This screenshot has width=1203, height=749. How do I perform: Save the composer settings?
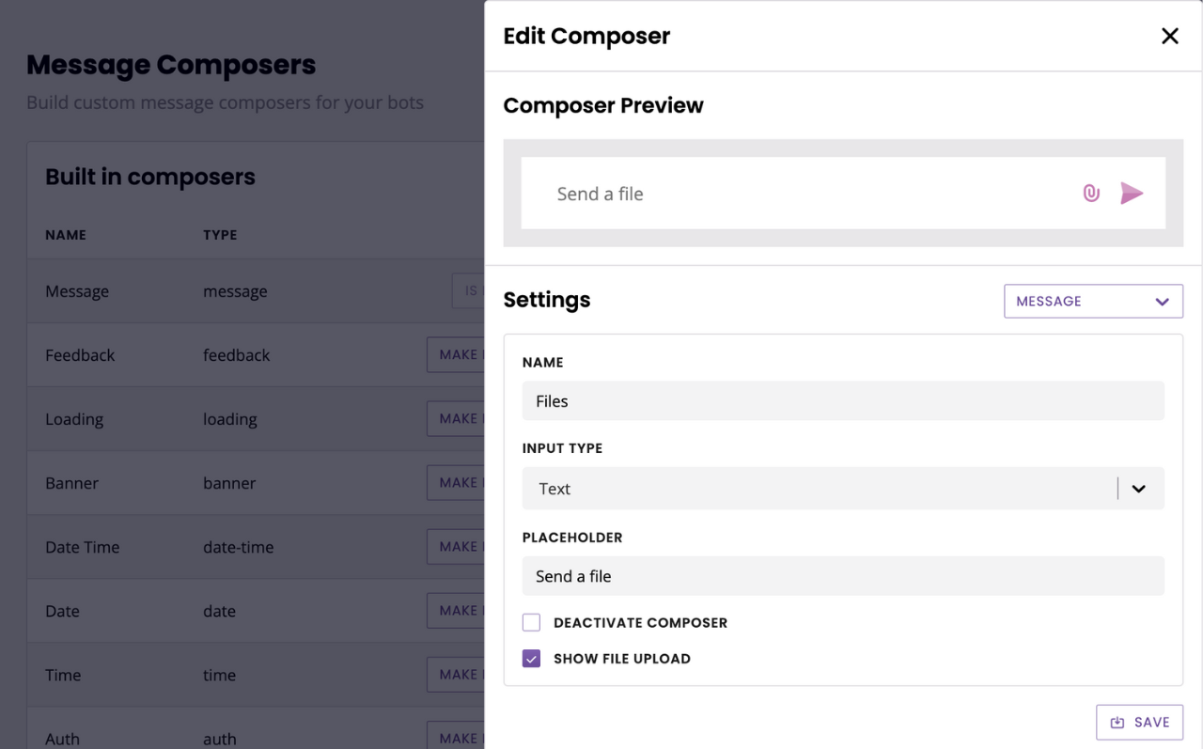[1139, 723]
